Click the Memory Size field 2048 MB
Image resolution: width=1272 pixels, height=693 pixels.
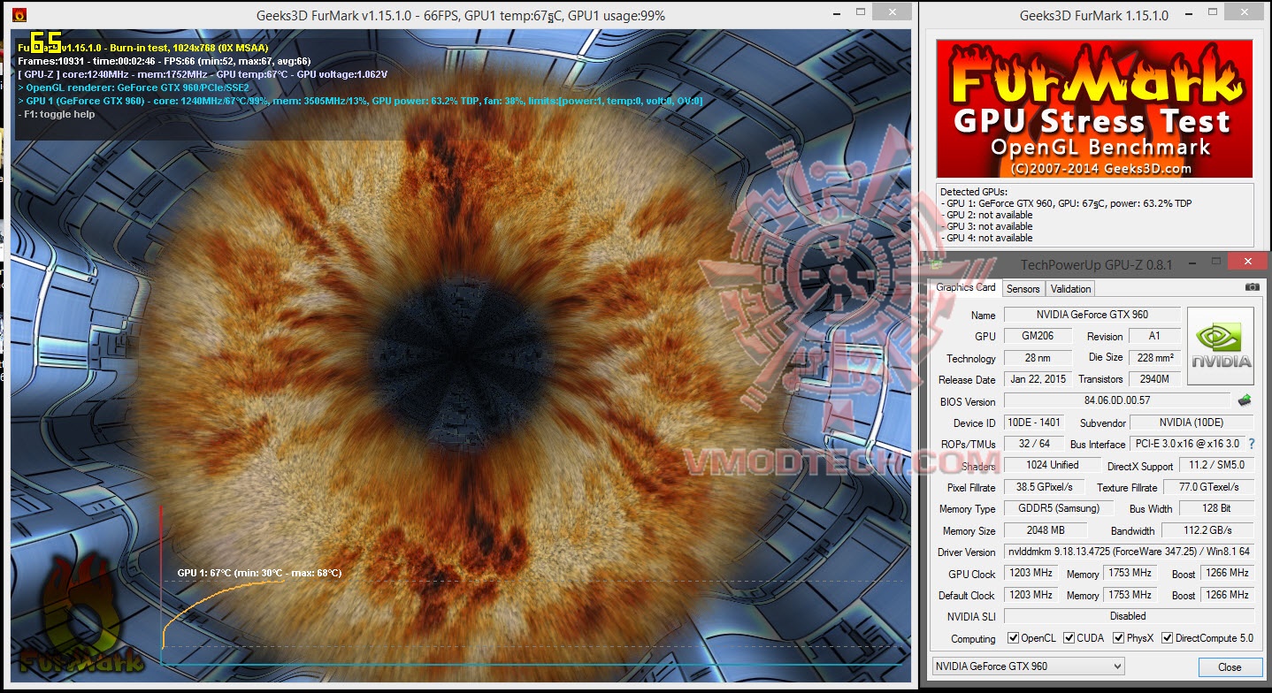tap(1045, 530)
